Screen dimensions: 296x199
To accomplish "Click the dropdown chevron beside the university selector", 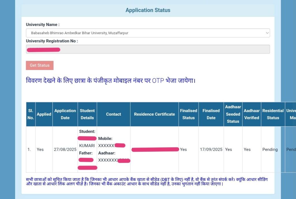I will [267, 33].
